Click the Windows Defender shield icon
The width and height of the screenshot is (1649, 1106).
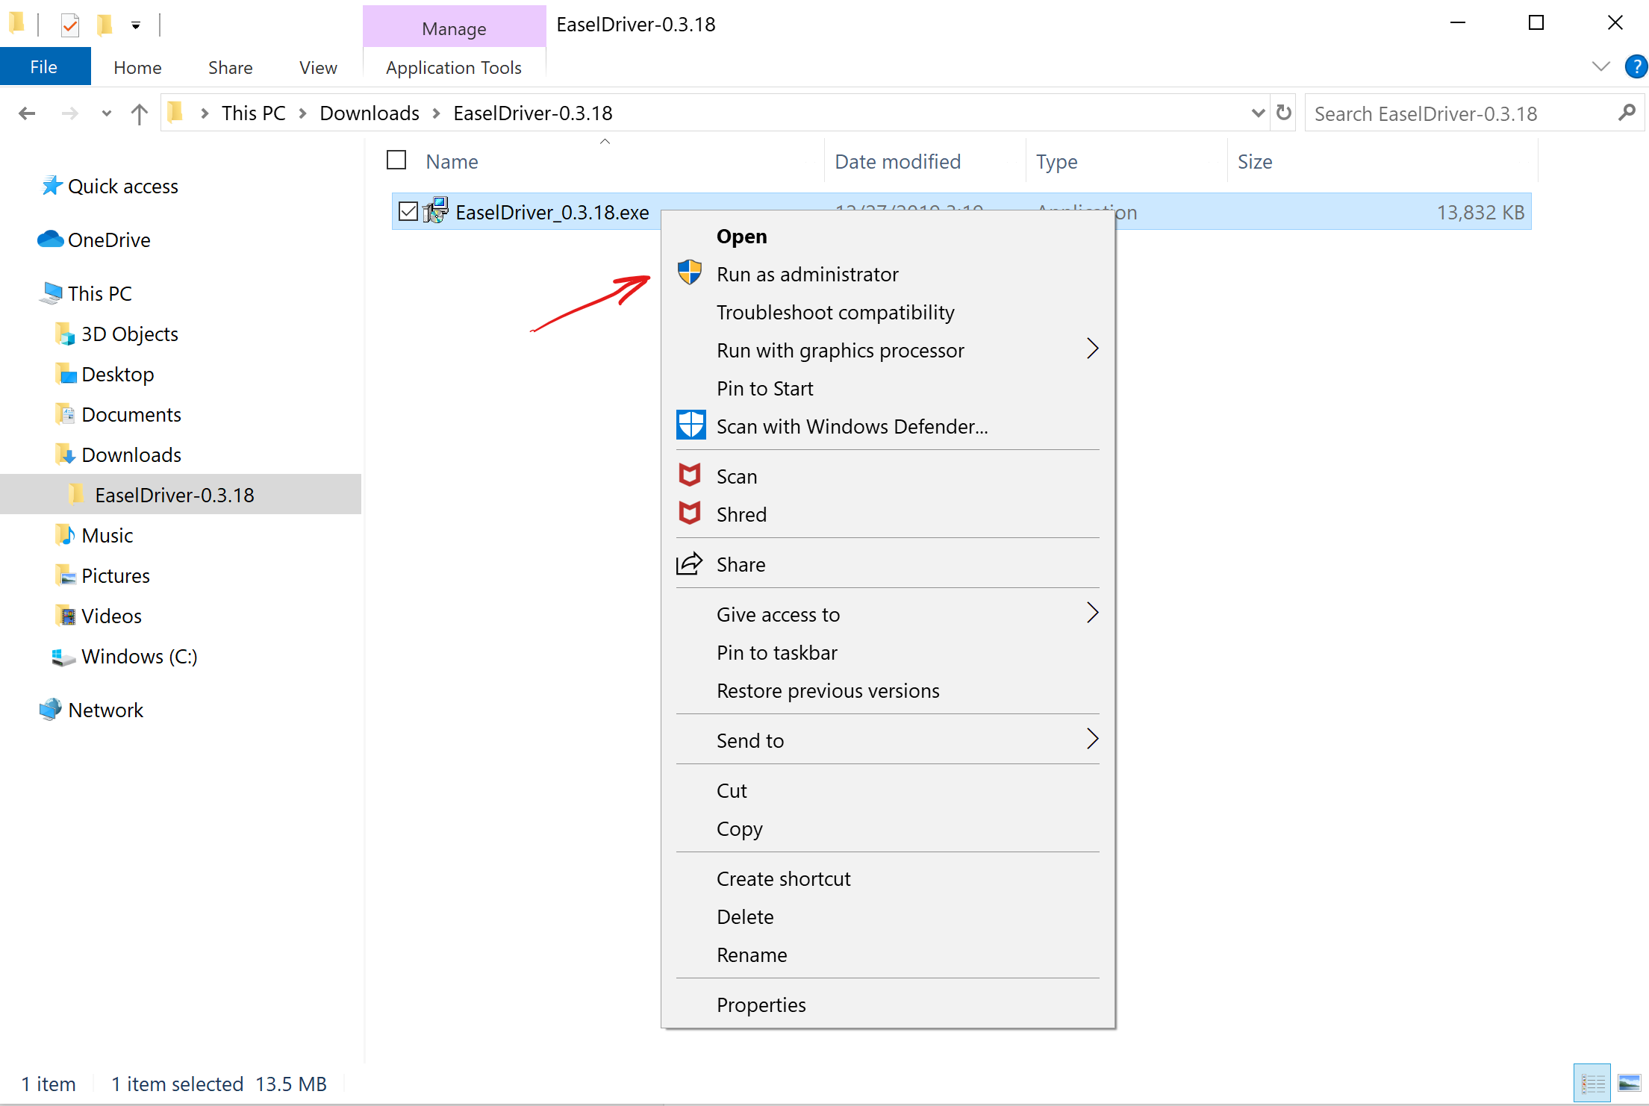point(690,425)
